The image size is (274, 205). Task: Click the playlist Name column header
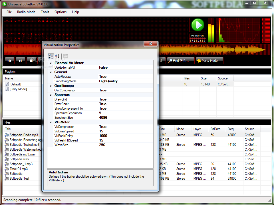point(23,79)
